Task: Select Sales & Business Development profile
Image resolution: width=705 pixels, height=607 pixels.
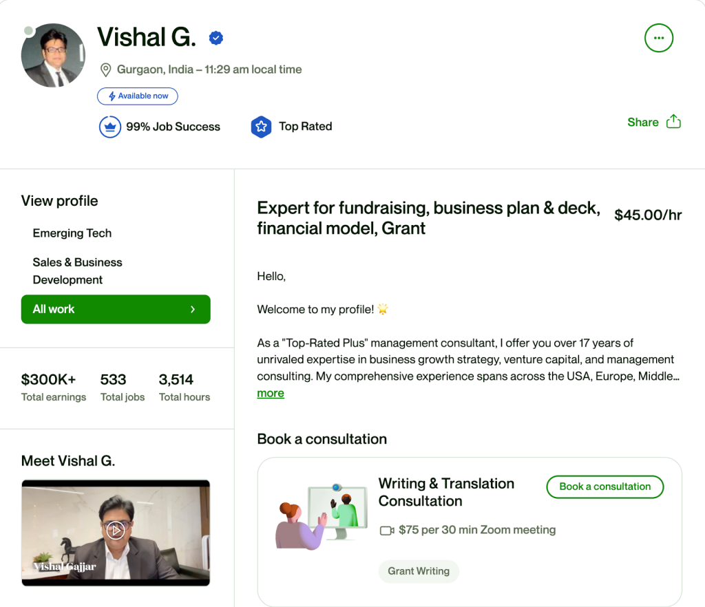Action: click(77, 271)
